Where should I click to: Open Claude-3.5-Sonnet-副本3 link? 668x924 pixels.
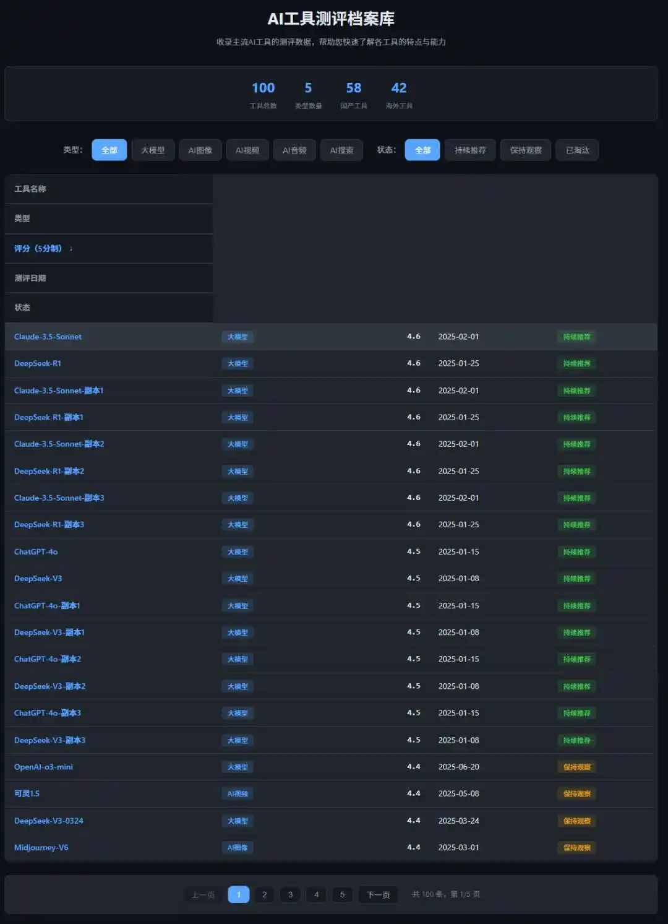(x=59, y=498)
